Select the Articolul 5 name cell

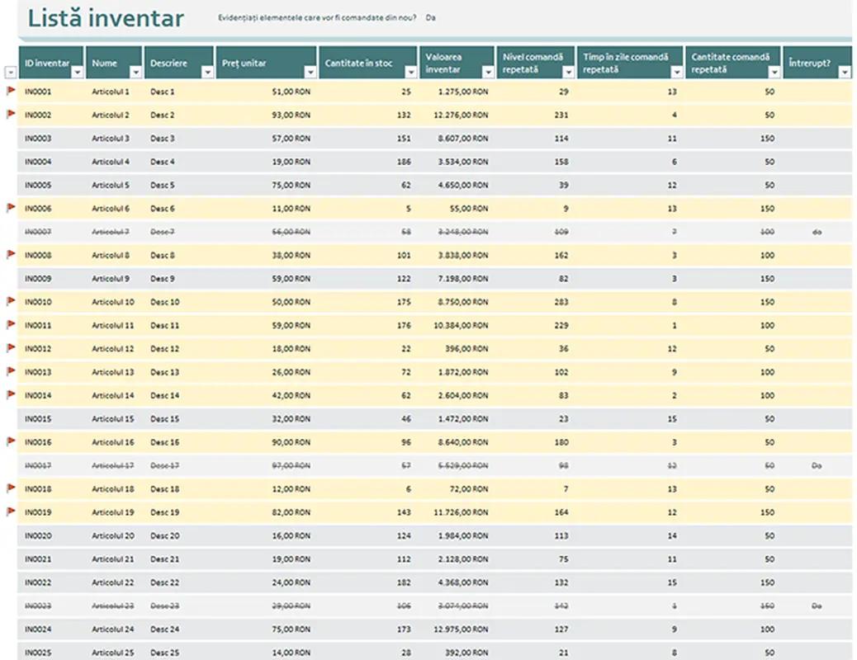click(111, 185)
